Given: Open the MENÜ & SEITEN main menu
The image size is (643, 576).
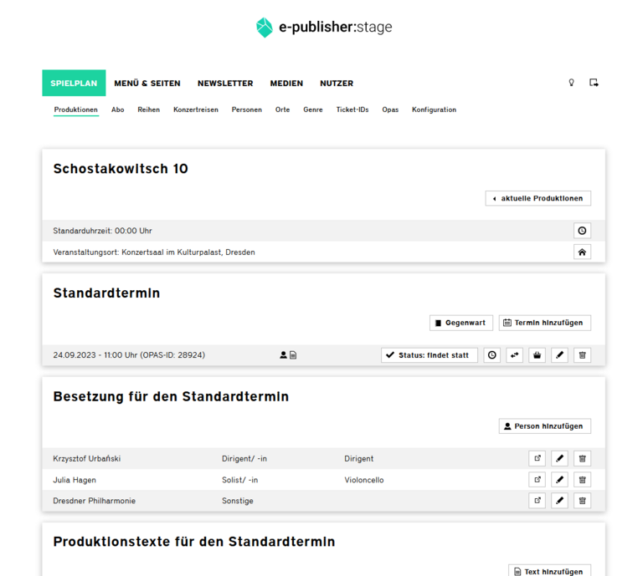Looking at the screenshot, I should (147, 83).
